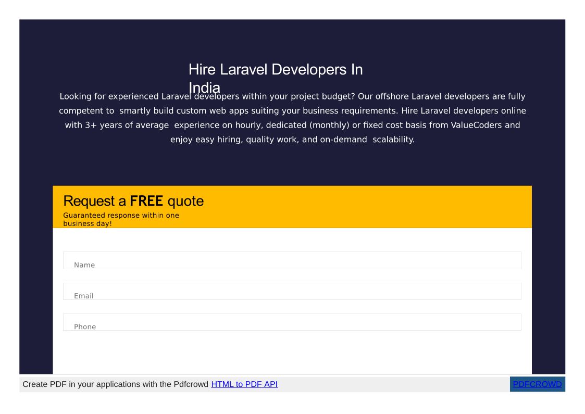Click the Create PDF in your applications text
Viewport: 585px width, 414px height.
[116, 384]
